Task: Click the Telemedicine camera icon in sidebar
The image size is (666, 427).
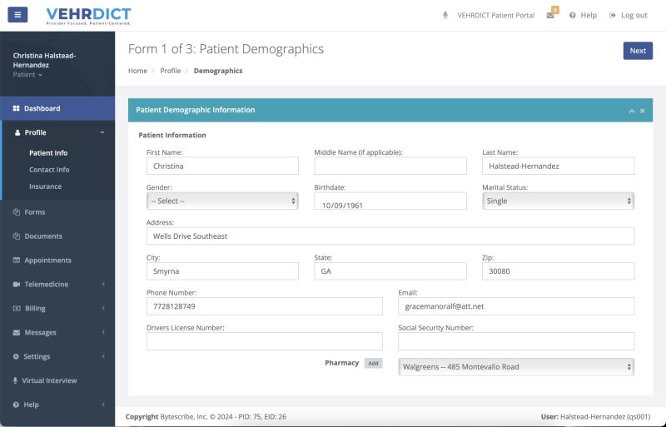Action: (17, 285)
